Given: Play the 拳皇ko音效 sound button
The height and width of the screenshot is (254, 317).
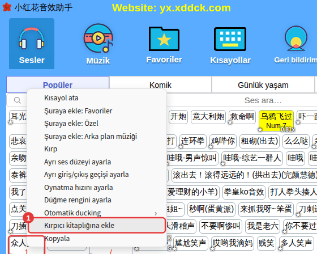Looking at the screenshot, I should [x=244, y=192].
